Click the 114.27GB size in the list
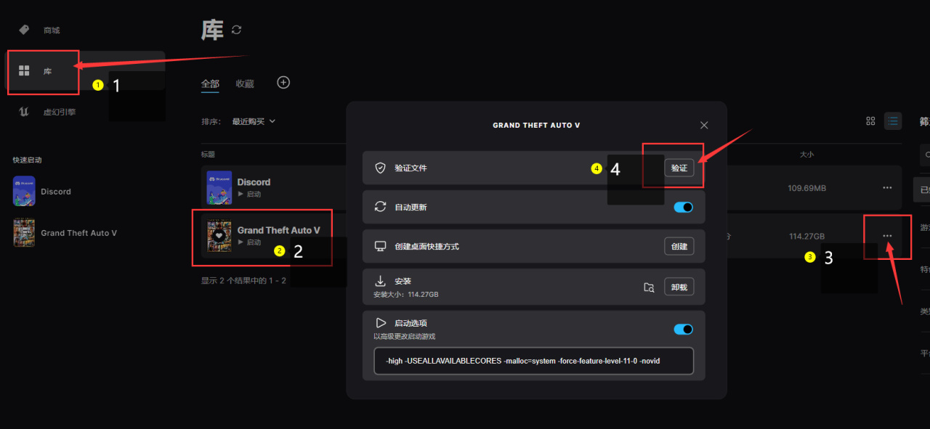Screen dimensions: 930x429 [806, 236]
